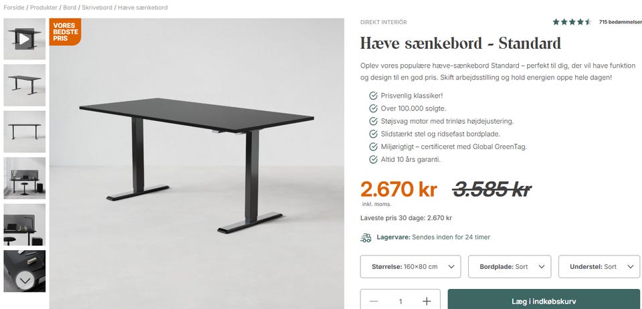This screenshot has width=642, height=309.
Task: Select the angled desk thumbnail, second in the strip
Action: [25, 85]
